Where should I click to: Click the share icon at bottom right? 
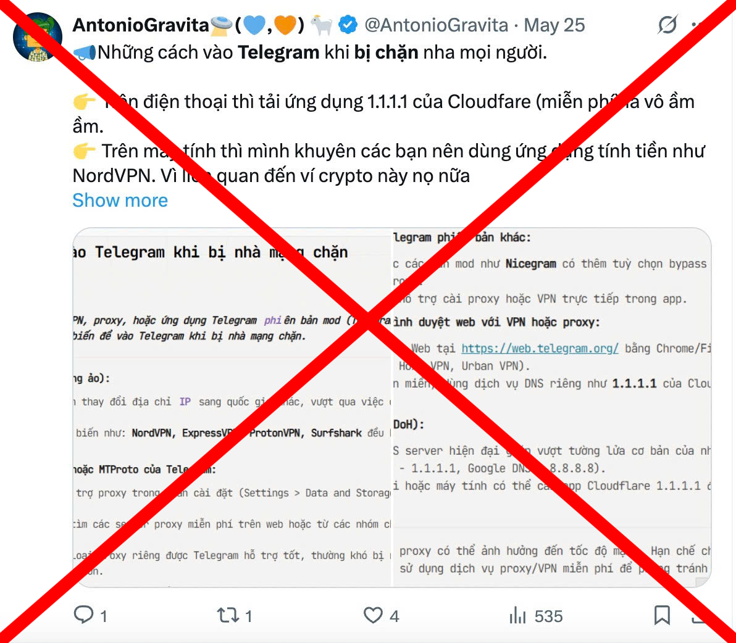coord(700,615)
